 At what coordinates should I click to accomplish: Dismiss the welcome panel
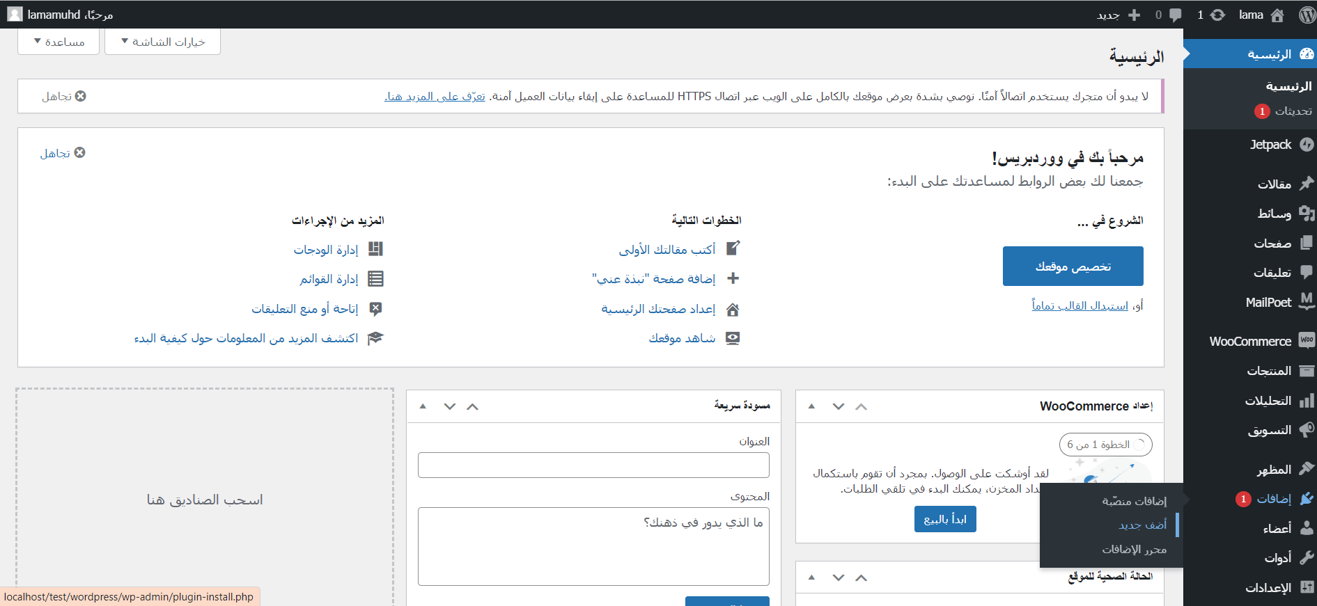63,153
